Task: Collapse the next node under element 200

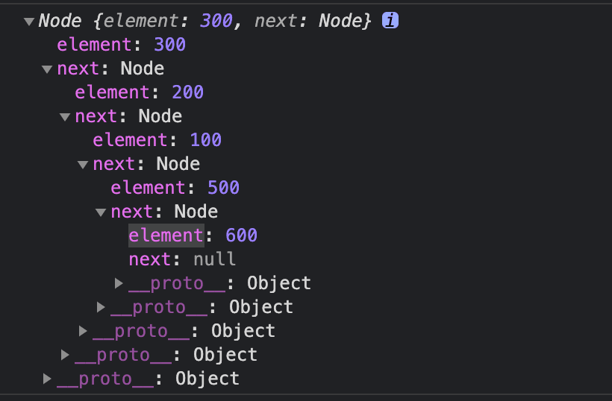Action: [x=65, y=117]
